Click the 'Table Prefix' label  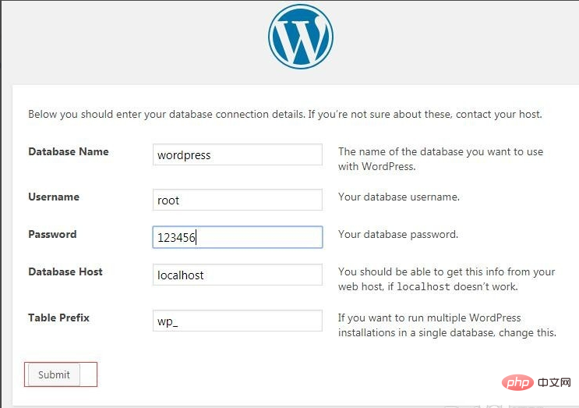click(58, 318)
